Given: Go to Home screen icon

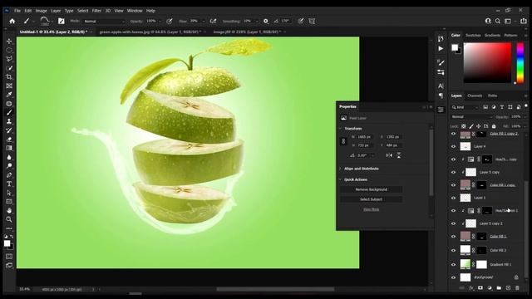Looking at the screenshot, I should [12, 21].
